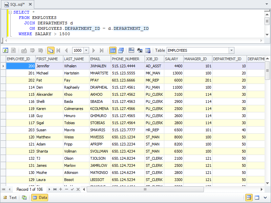The height and width of the screenshot is (203, 271).
Task: Switch to the Text view tab
Action: 10,198
